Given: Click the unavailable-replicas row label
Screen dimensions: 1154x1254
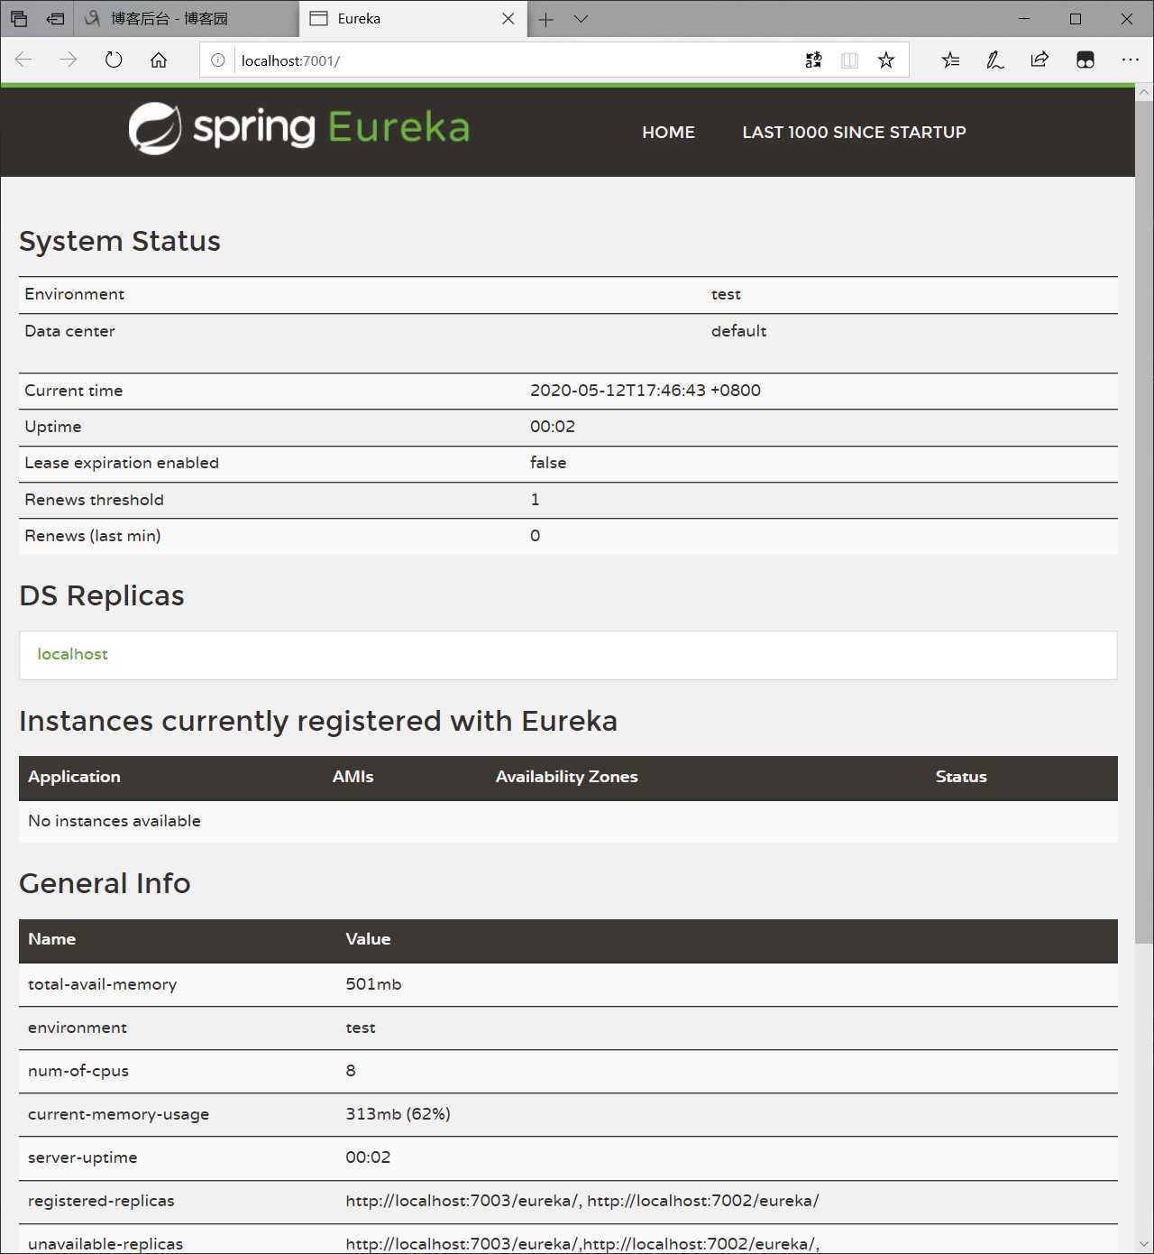Looking at the screenshot, I should [105, 1244].
